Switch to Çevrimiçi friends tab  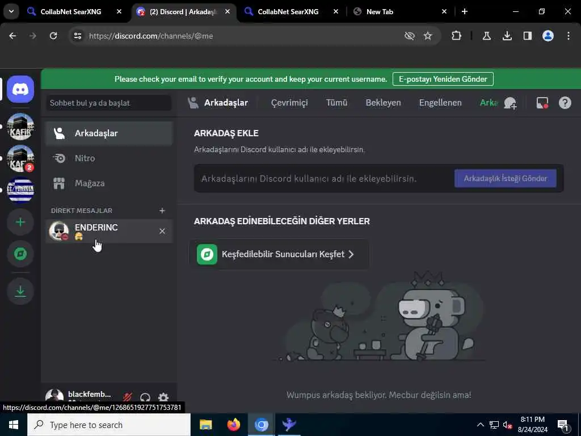(289, 103)
